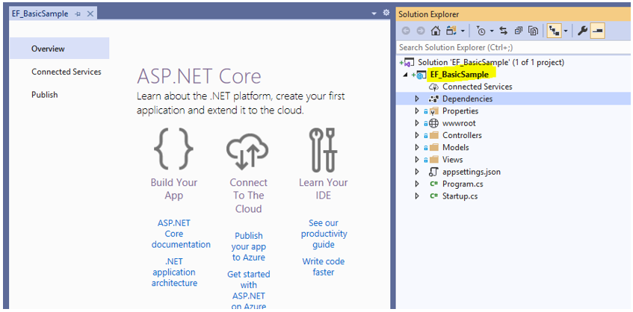Expand the Startup.cs node

[418, 196]
